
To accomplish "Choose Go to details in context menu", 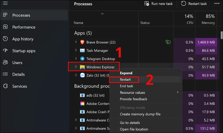I will 130,123.
